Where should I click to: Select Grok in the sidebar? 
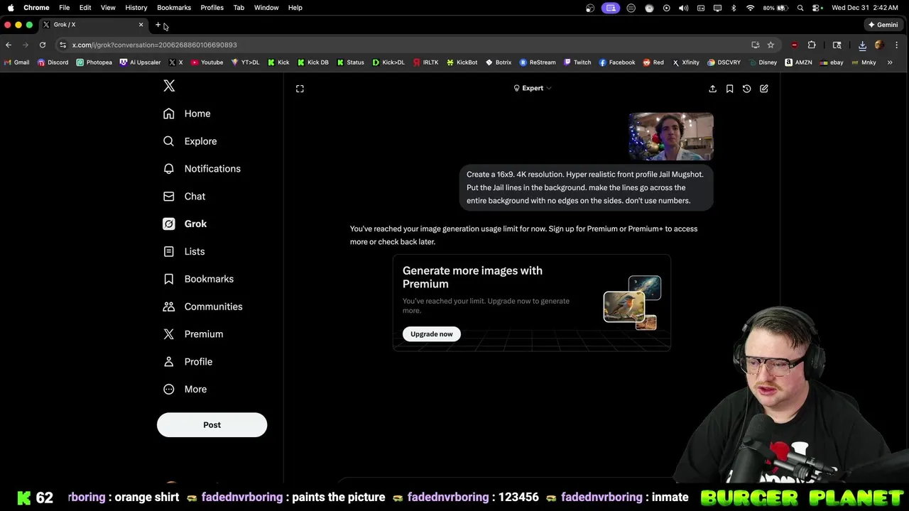coord(185,224)
